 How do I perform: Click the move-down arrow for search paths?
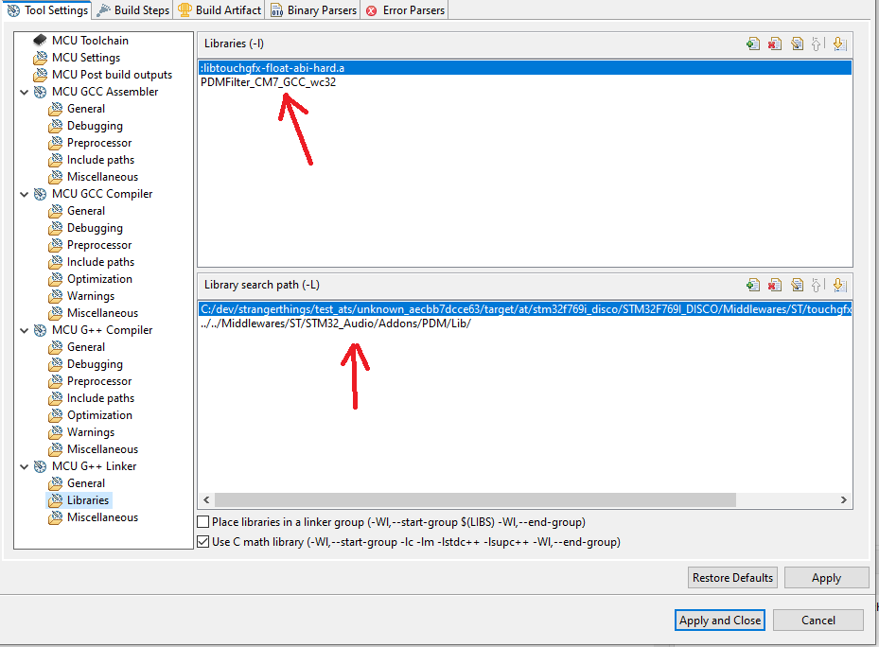[838, 285]
